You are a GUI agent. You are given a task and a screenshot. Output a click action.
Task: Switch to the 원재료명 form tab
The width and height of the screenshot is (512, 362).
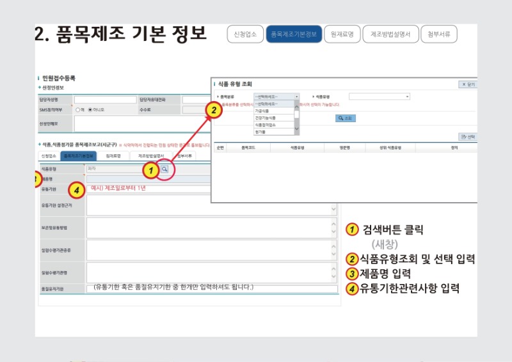(113, 155)
